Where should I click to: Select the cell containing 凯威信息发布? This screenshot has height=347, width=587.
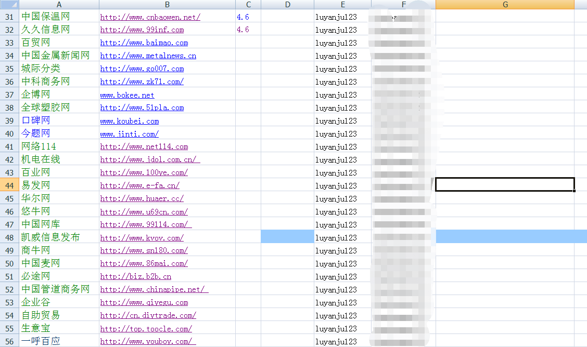[50, 237]
